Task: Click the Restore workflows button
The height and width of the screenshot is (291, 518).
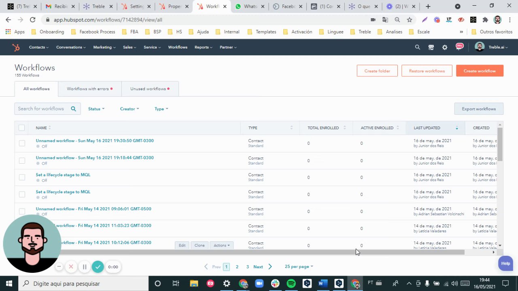Action: pyautogui.click(x=427, y=71)
